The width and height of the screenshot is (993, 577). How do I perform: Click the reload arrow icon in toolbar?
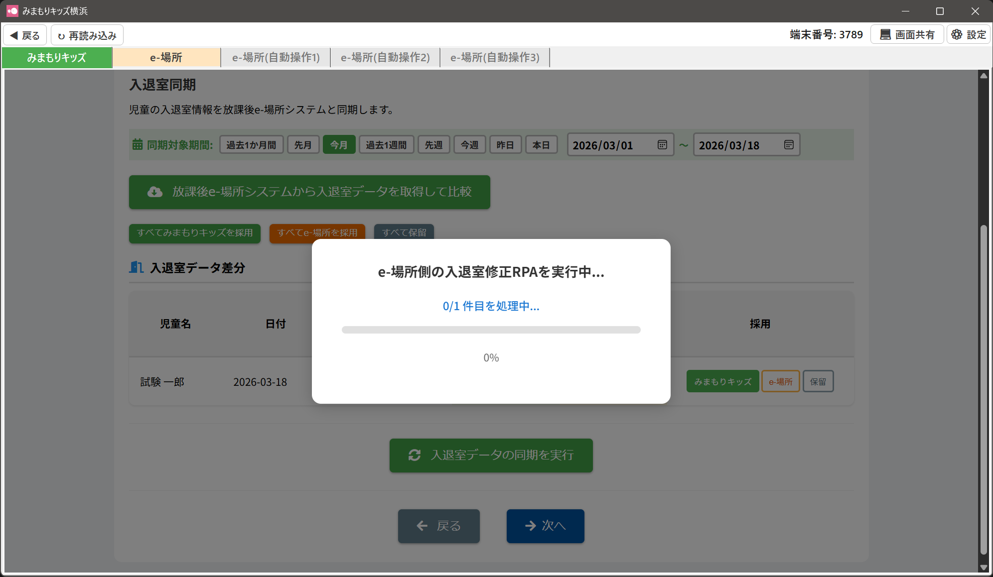(61, 36)
